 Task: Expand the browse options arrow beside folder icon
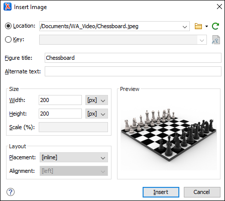click(x=206, y=26)
